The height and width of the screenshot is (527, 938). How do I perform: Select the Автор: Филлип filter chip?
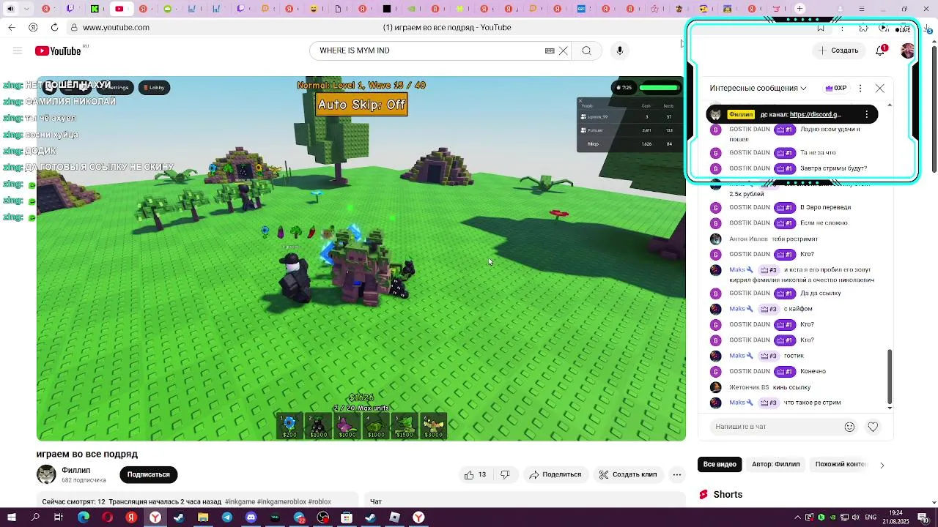pyautogui.click(x=775, y=464)
